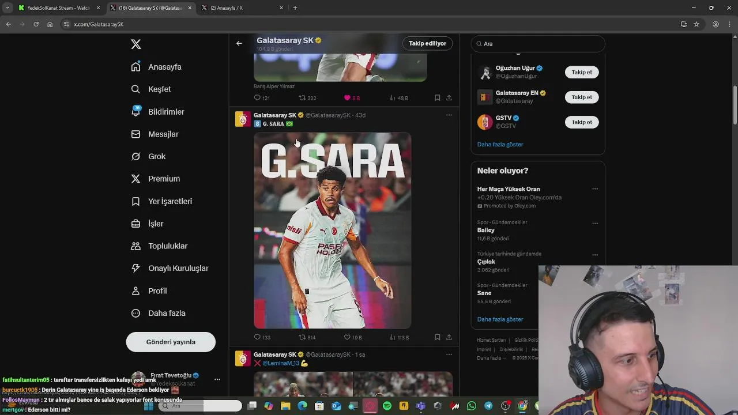Bookmark the Barış Alper Yılmaz post
The image size is (738, 415).
pyautogui.click(x=437, y=98)
